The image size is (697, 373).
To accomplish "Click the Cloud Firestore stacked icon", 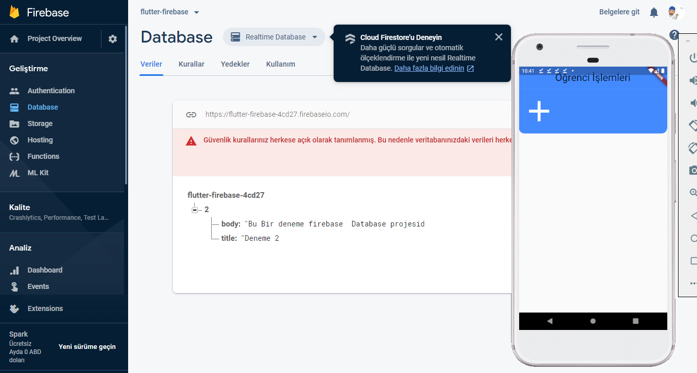I will pyautogui.click(x=350, y=38).
